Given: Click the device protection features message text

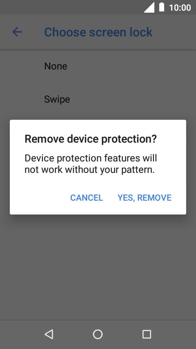Looking at the screenshot, I should 91,164.
